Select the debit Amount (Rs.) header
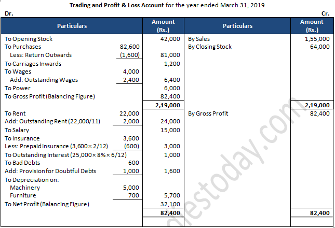 click(163, 26)
